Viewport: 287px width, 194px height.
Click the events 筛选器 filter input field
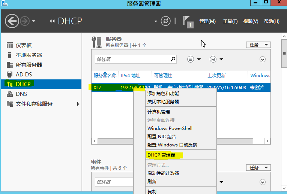(114, 182)
